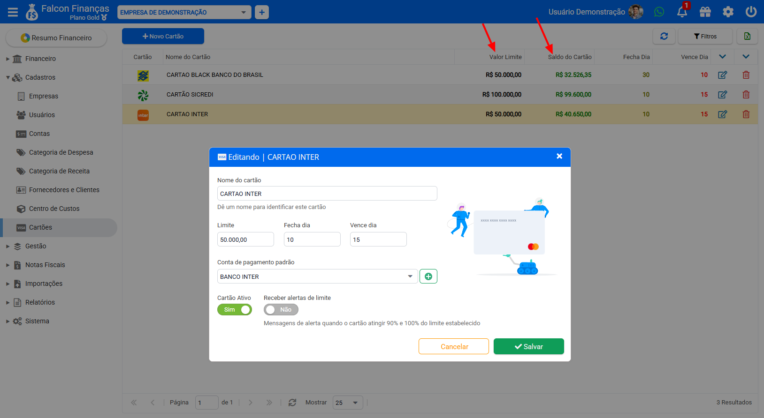
Task: Toggle the Cartão Ativo switch
Action: tap(235, 310)
